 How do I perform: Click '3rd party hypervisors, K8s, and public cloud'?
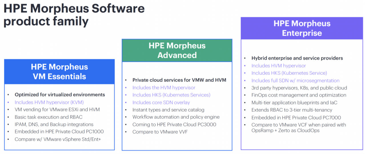pyautogui.click(x=299, y=88)
